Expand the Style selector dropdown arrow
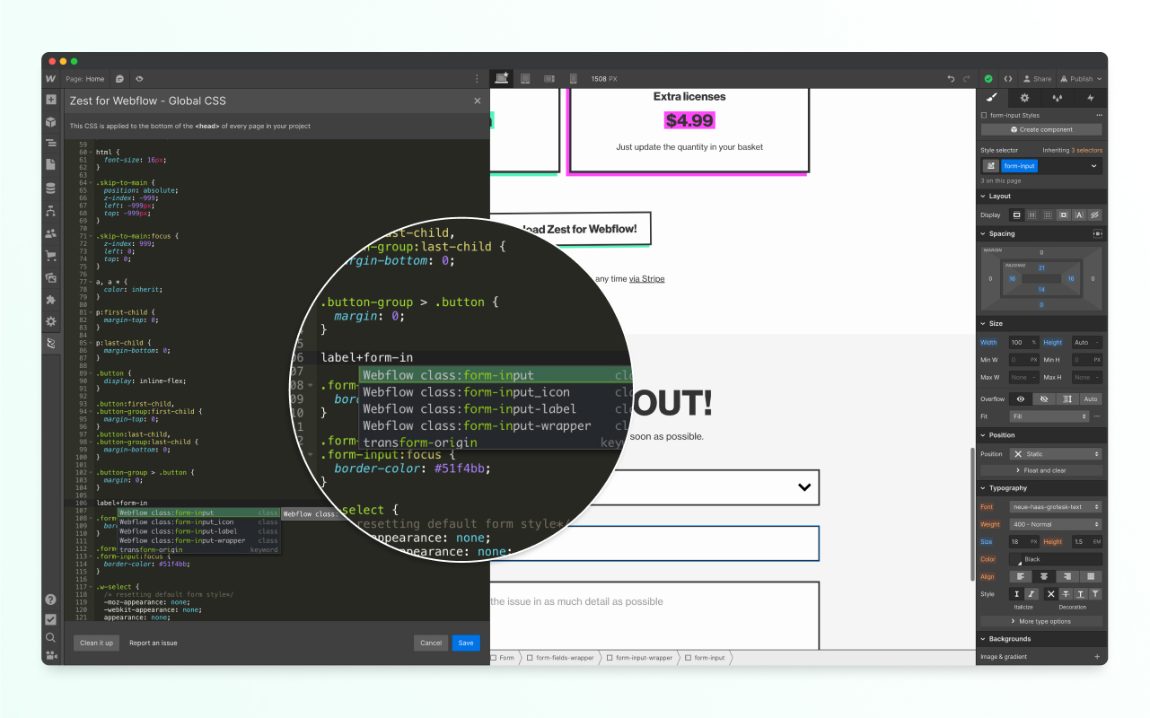 point(1093,166)
